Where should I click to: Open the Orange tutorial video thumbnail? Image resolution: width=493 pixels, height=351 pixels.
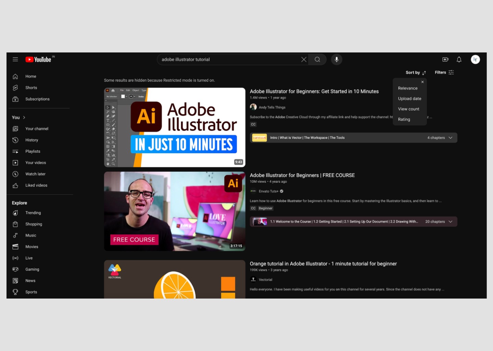(x=175, y=279)
